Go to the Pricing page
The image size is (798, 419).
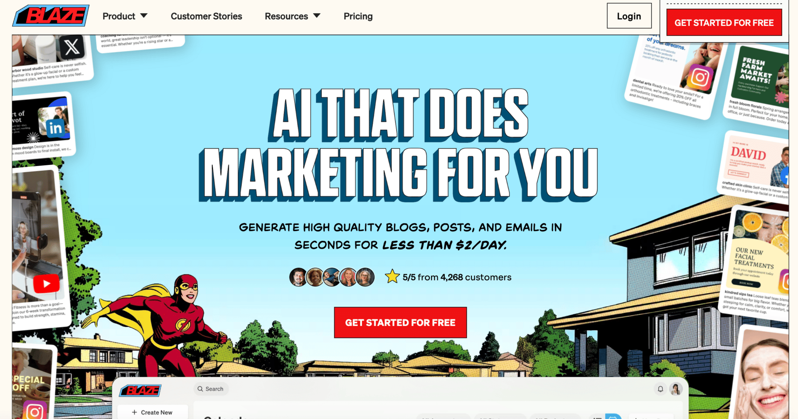[x=358, y=16]
